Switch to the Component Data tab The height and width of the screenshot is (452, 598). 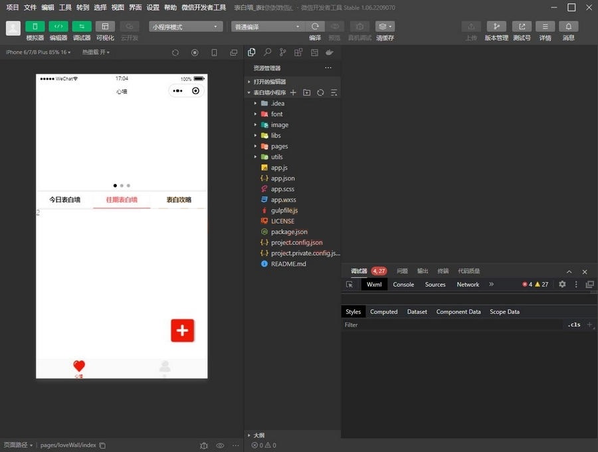pos(458,311)
